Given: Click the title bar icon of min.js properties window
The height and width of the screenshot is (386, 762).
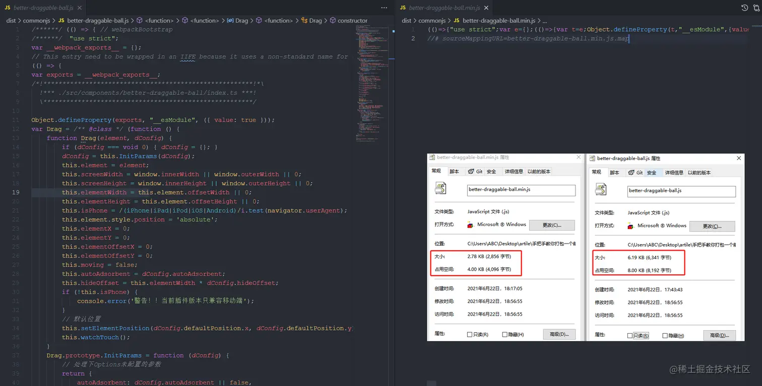Looking at the screenshot, I should click(x=433, y=158).
